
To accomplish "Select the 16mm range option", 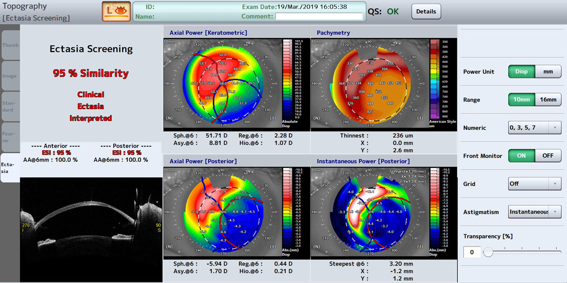I will click(x=548, y=100).
